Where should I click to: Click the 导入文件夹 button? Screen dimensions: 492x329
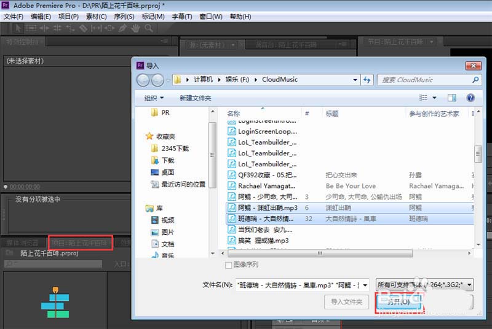346,302
